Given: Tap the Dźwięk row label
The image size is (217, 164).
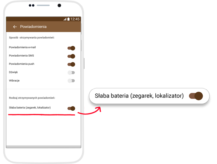Looking at the screenshot, I should point(13,72).
